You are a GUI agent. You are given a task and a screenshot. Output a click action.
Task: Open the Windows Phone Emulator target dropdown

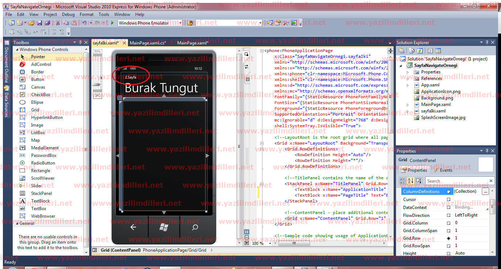tap(181, 23)
